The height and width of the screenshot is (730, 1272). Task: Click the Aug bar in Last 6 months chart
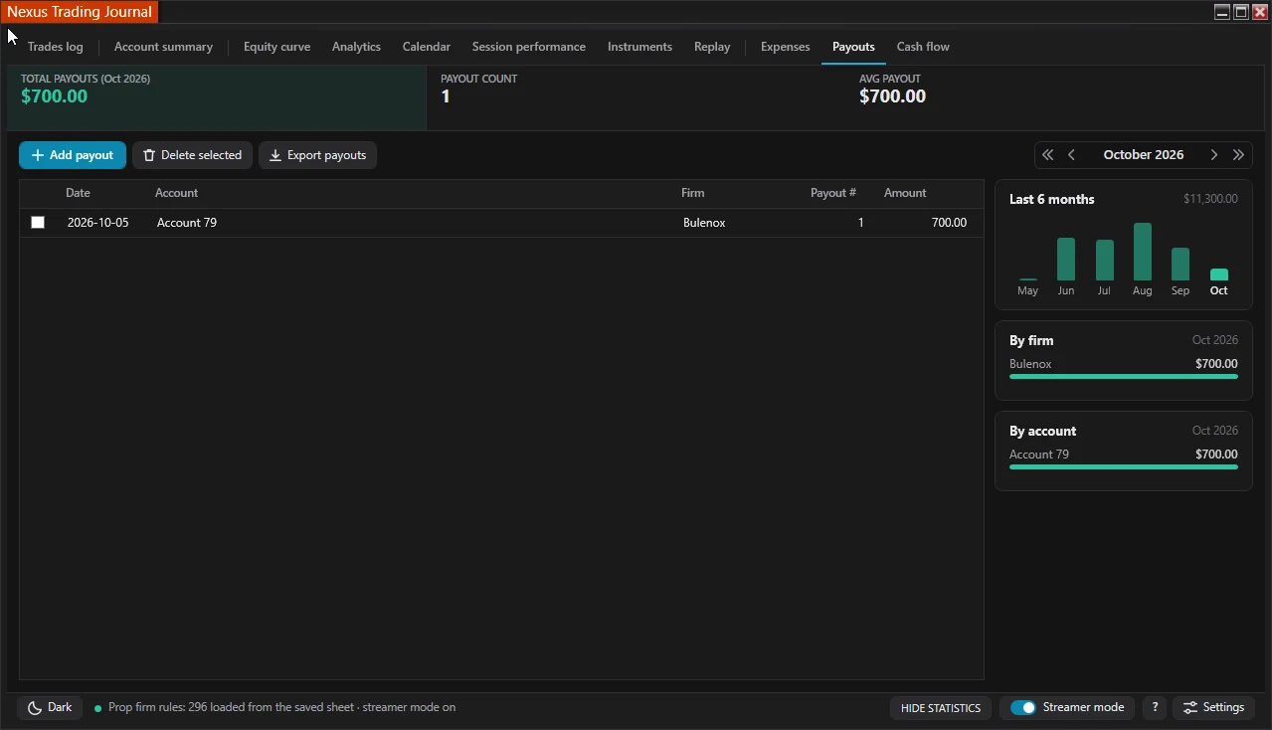pos(1143,252)
